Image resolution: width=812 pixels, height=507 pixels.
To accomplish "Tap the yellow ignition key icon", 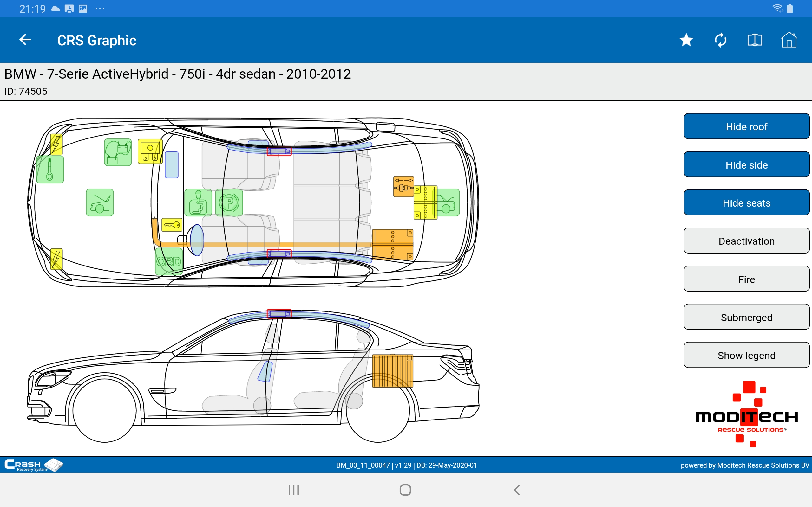I will tap(172, 225).
